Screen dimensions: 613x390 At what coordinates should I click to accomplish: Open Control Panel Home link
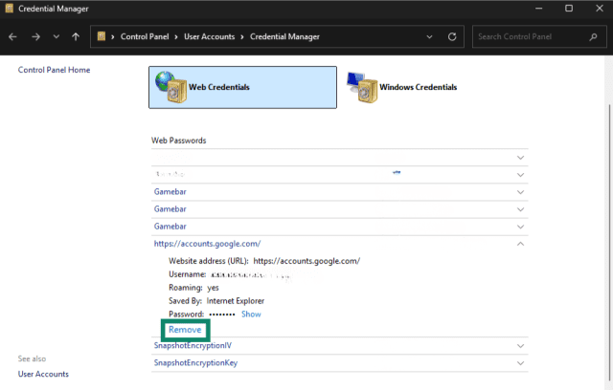(x=54, y=70)
